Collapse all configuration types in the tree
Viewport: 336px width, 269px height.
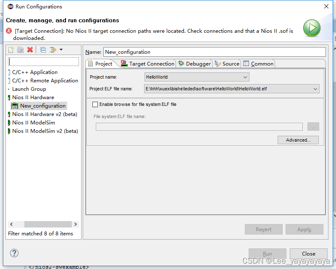(42, 50)
